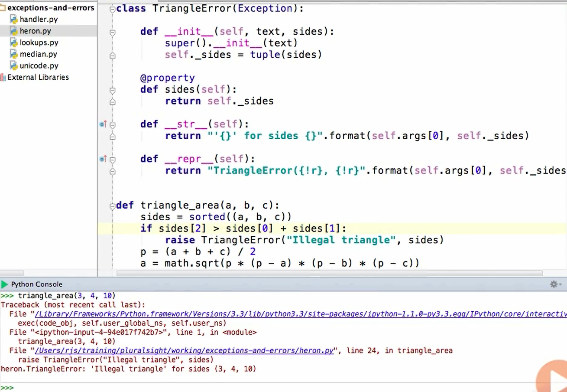Click 'super().__init__(text)' line

[x=231, y=43]
